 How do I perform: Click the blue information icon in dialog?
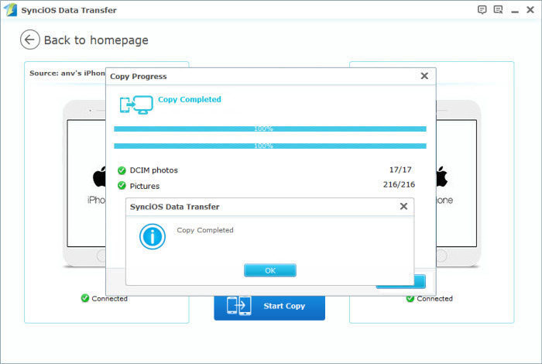153,236
